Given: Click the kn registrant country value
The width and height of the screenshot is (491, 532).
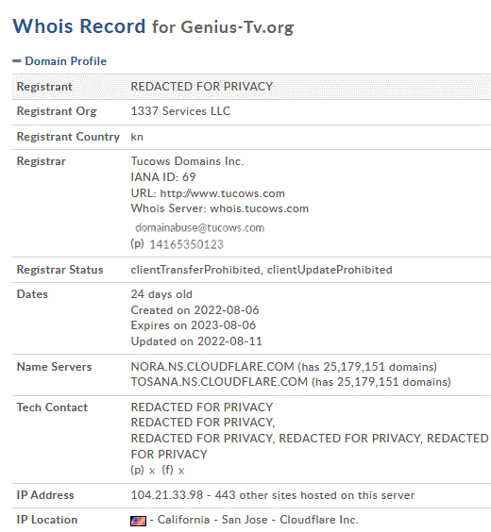Looking at the screenshot, I should point(137,137).
